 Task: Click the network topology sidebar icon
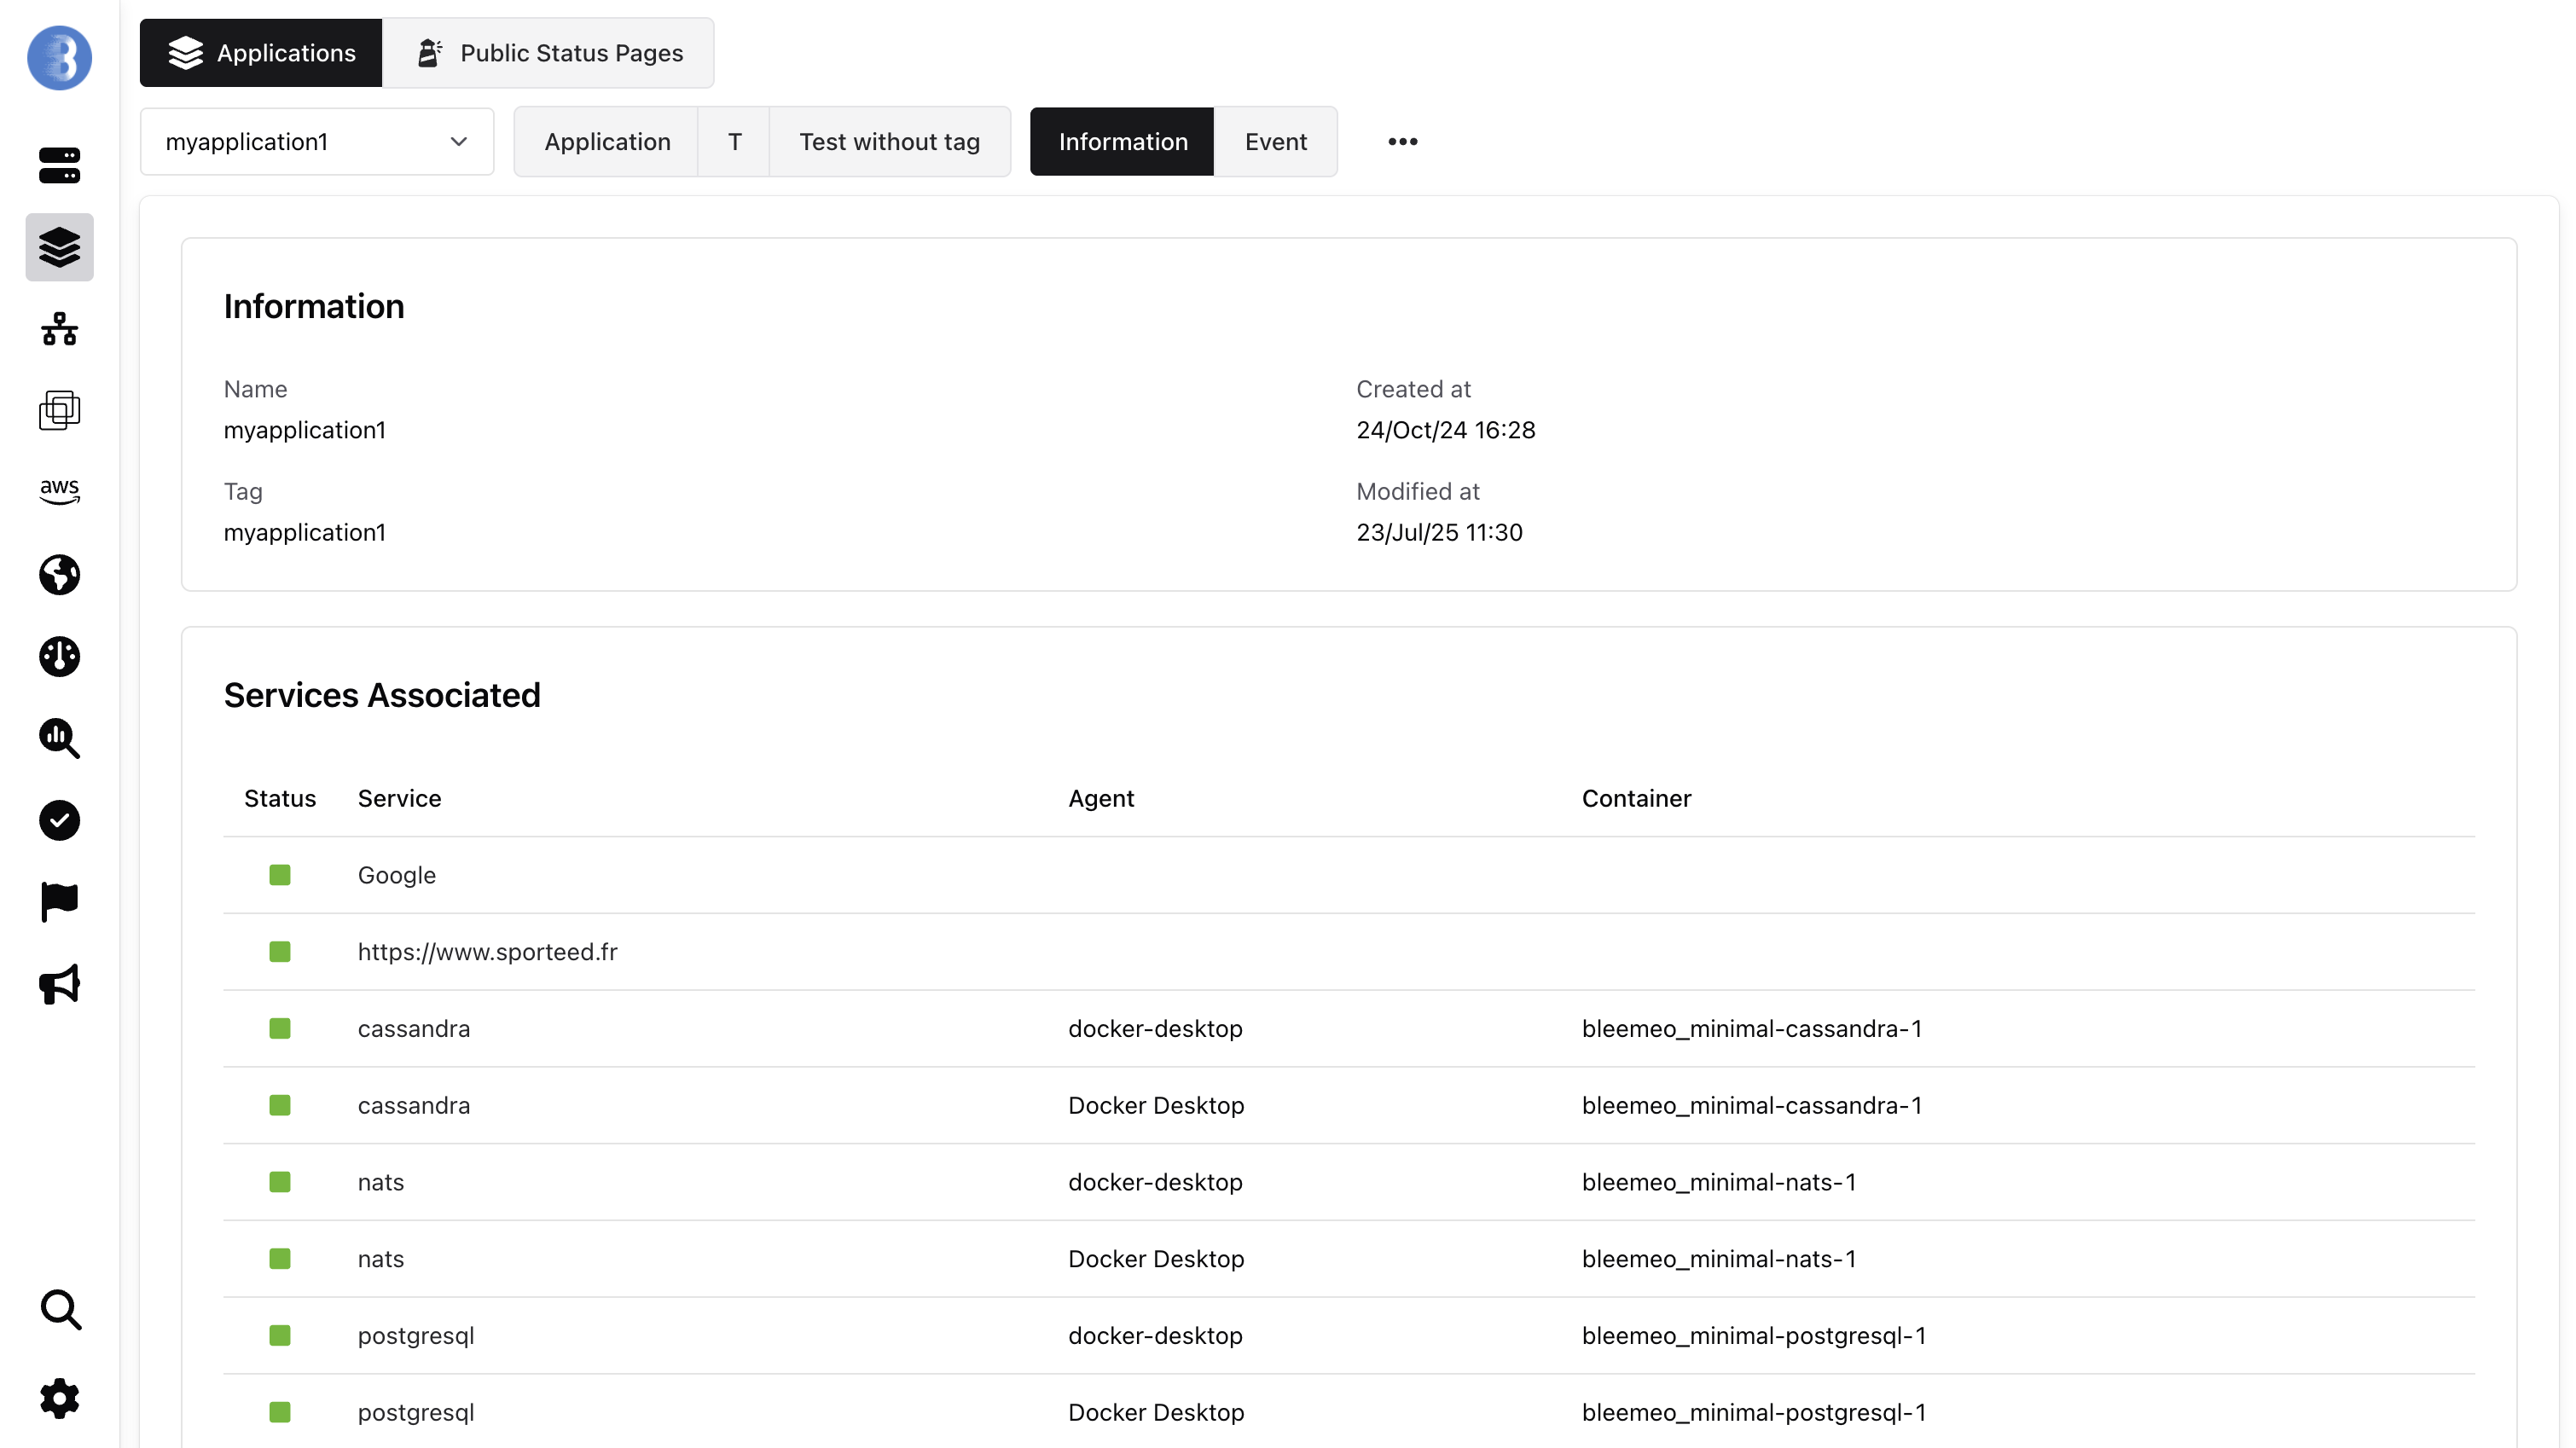click(x=59, y=329)
